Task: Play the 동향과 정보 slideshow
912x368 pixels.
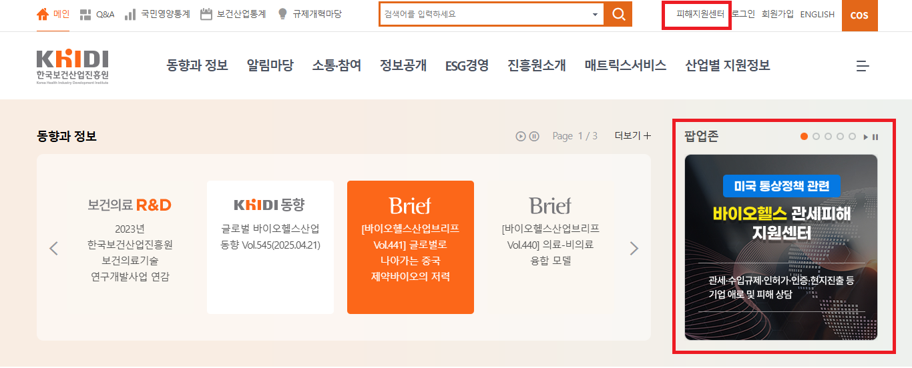Action: pos(521,136)
